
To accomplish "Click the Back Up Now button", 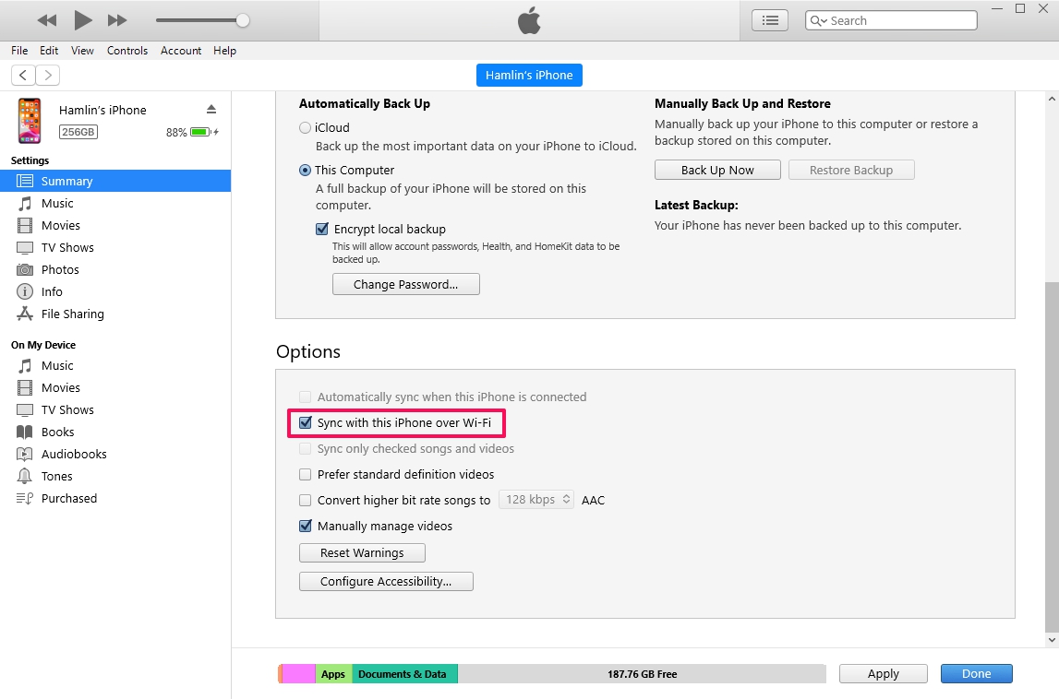I will tap(717, 170).
